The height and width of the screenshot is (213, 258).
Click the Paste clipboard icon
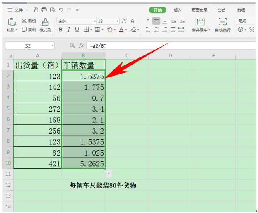coord(12,22)
